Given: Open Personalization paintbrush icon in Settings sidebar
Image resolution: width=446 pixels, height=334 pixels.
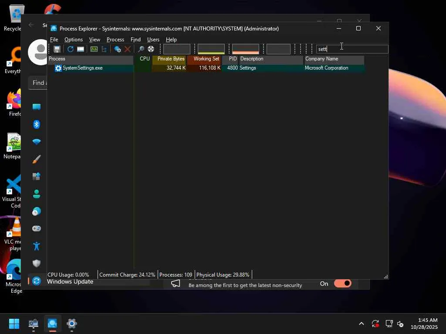Looking at the screenshot, I should 37,159.
